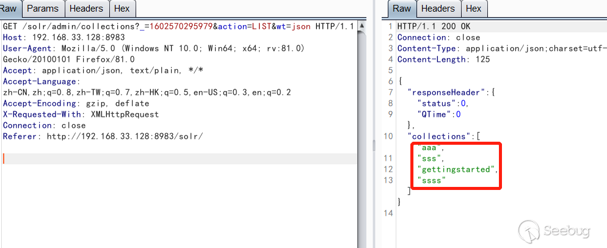Click the Accept application/json header line
The image size is (607, 248).
pos(103,70)
